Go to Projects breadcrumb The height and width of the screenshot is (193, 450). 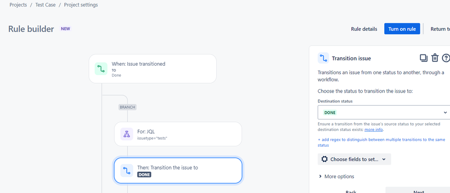(x=18, y=5)
